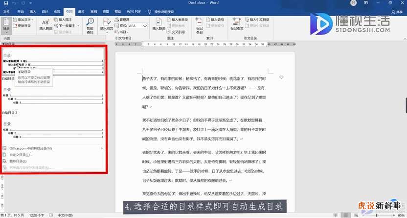The width and height of the screenshot is (407, 218).
Task: Switch to the 布局 ribbon tab
Action: (57, 12)
